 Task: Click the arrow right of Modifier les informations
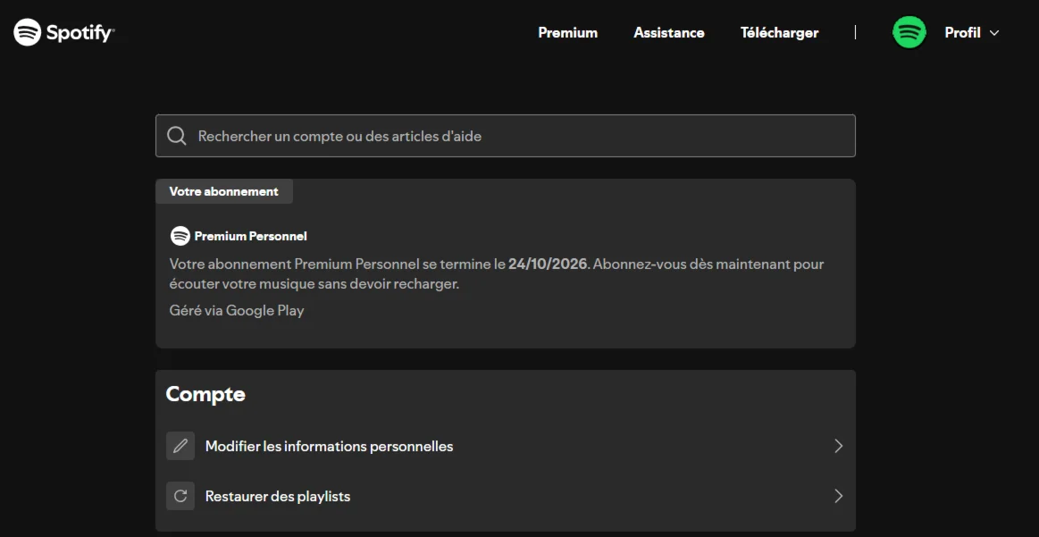[x=838, y=446]
